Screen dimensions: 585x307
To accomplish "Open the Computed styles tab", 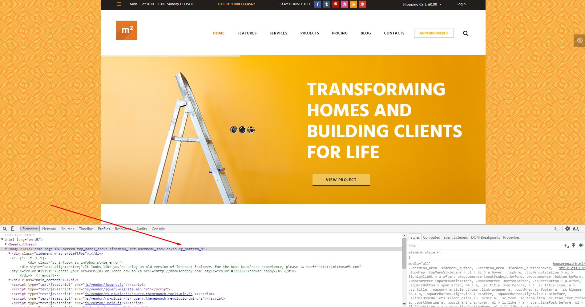I will tap(431, 237).
